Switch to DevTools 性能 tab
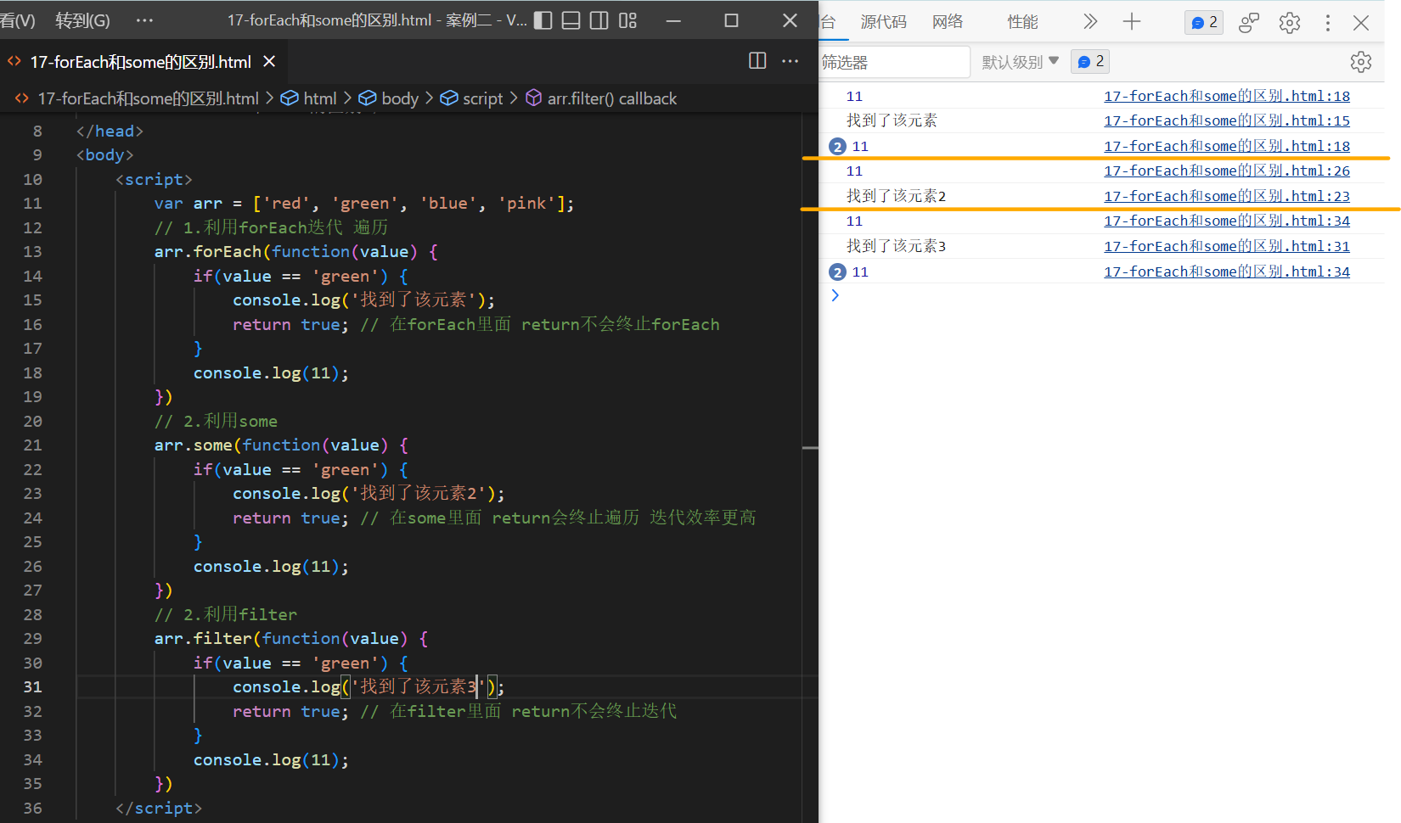Viewport: 1401px width, 823px height. click(x=1022, y=22)
